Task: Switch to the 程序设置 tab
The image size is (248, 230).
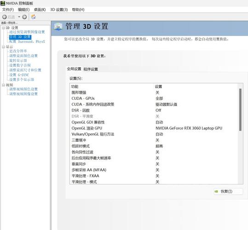Action: click(91, 69)
